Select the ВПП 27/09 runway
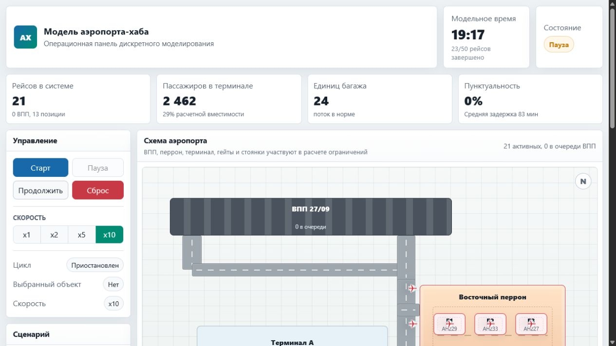Viewport: 616px width, 346px height. click(311, 217)
